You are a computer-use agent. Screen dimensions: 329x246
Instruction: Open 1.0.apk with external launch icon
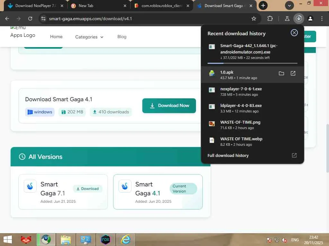(293, 73)
